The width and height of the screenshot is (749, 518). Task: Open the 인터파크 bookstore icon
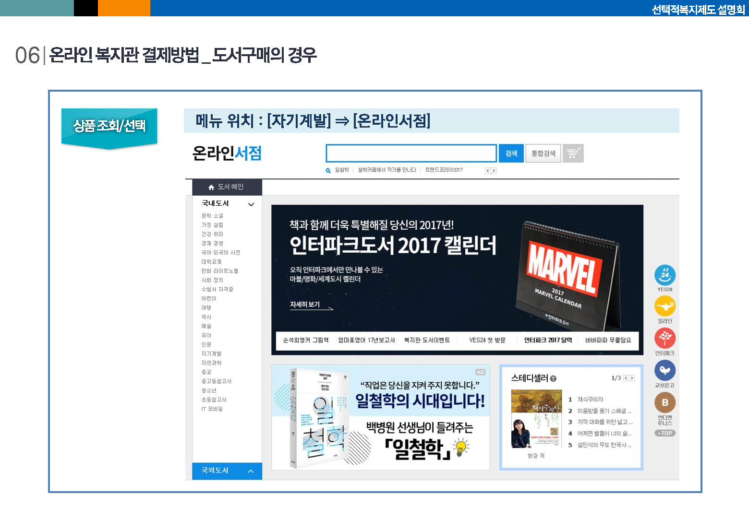[665, 338]
